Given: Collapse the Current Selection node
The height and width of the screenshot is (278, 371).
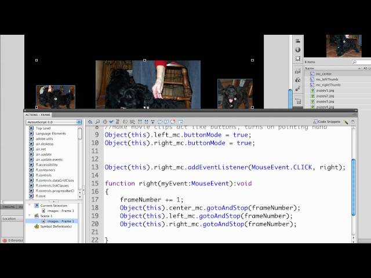Looking at the screenshot, I should tap(30, 206).
